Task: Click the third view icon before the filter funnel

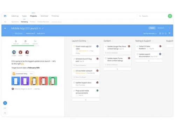Action: [166, 34]
